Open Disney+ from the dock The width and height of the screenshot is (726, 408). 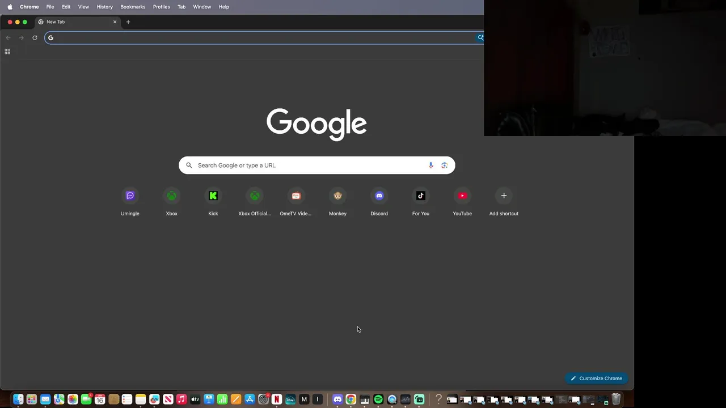click(x=290, y=399)
